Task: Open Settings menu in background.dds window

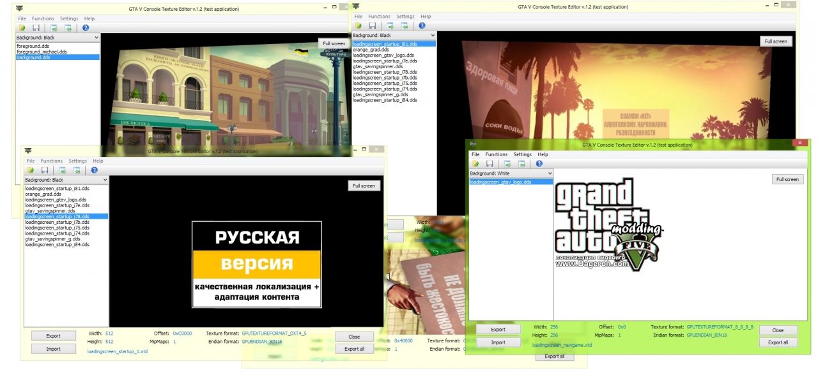Action: pos(69,18)
